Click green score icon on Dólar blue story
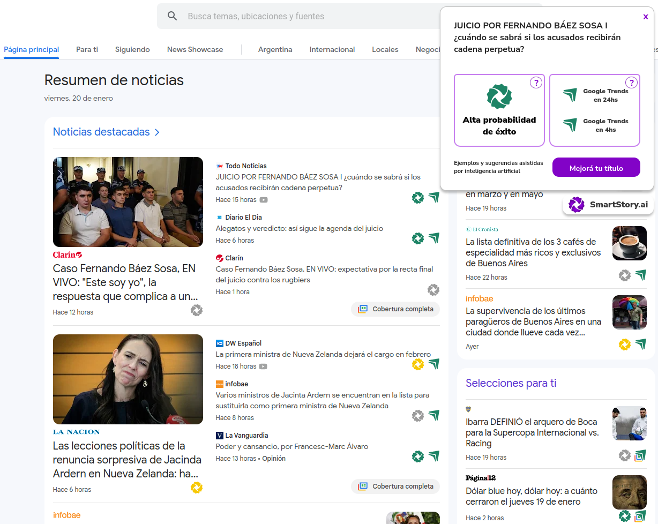 pyautogui.click(x=625, y=516)
